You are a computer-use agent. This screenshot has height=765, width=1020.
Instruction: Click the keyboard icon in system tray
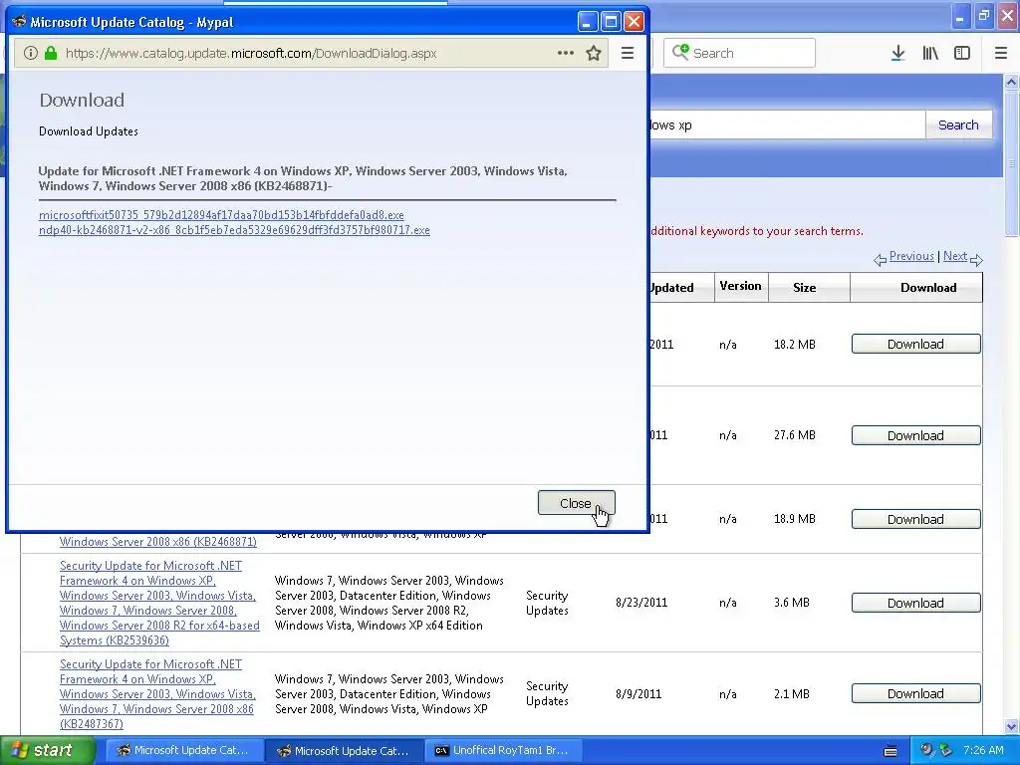891,751
